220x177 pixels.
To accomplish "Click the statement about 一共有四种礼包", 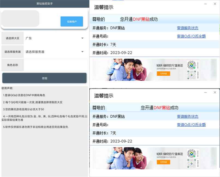I will click(x=44, y=118).
